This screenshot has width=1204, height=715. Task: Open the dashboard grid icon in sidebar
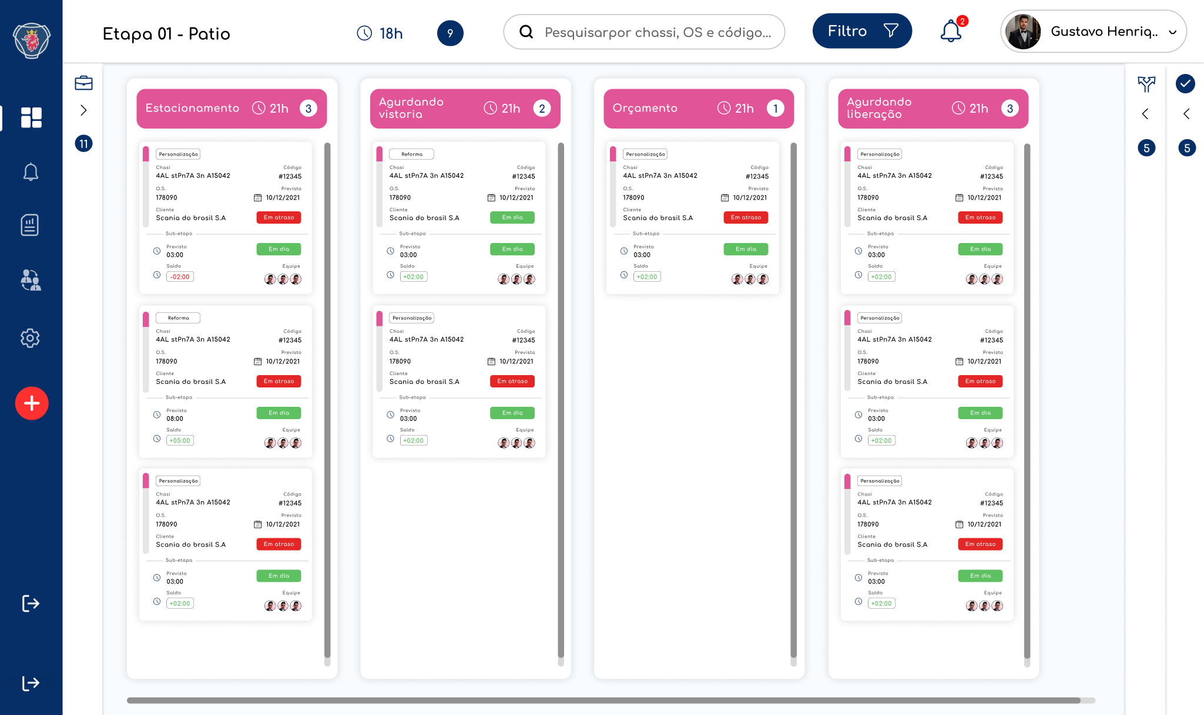[x=31, y=117]
